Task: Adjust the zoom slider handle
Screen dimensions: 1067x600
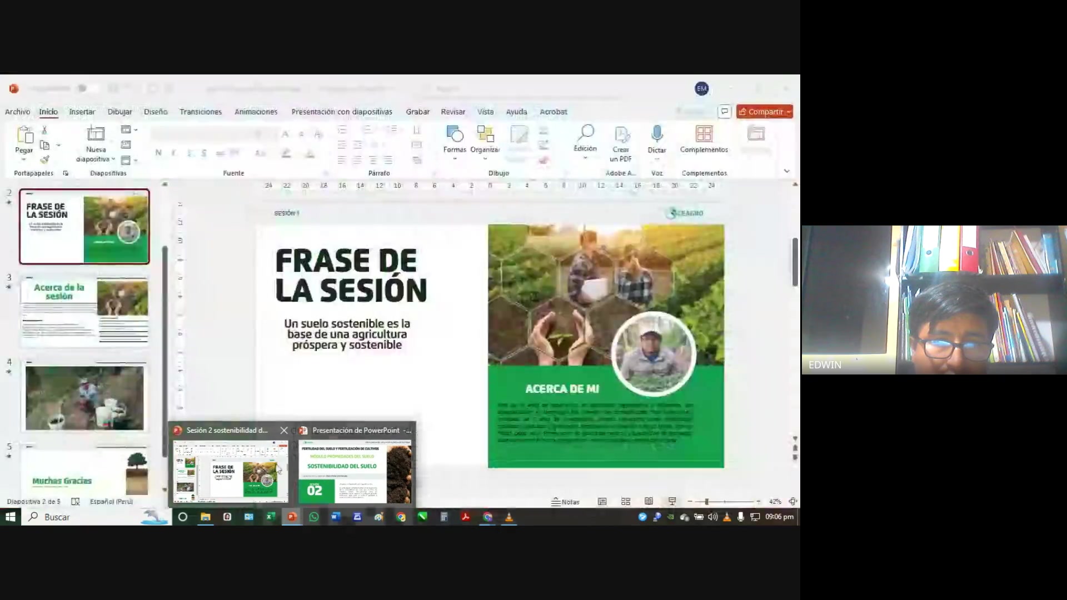Action: (706, 502)
